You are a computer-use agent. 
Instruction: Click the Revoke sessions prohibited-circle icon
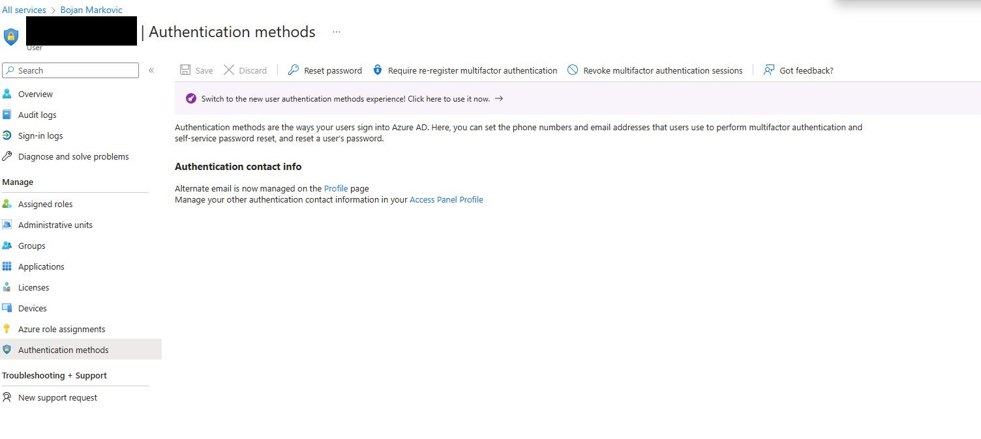pos(573,70)
